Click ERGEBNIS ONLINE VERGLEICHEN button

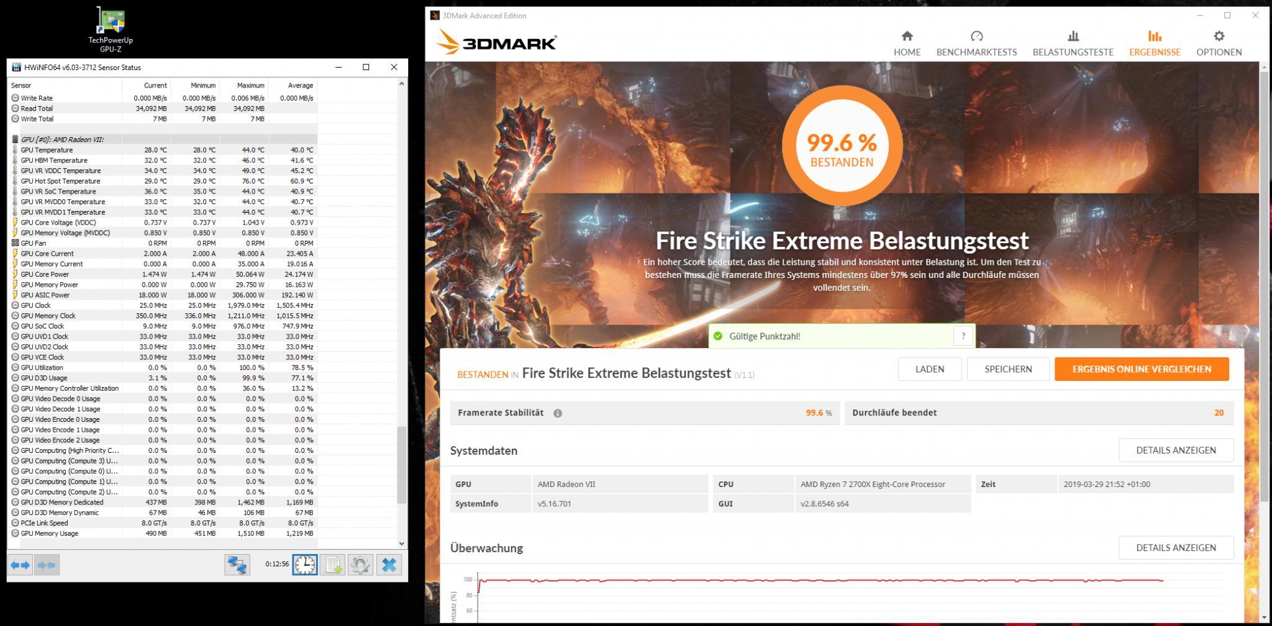pyautogui.click(x=1141, y=369)
